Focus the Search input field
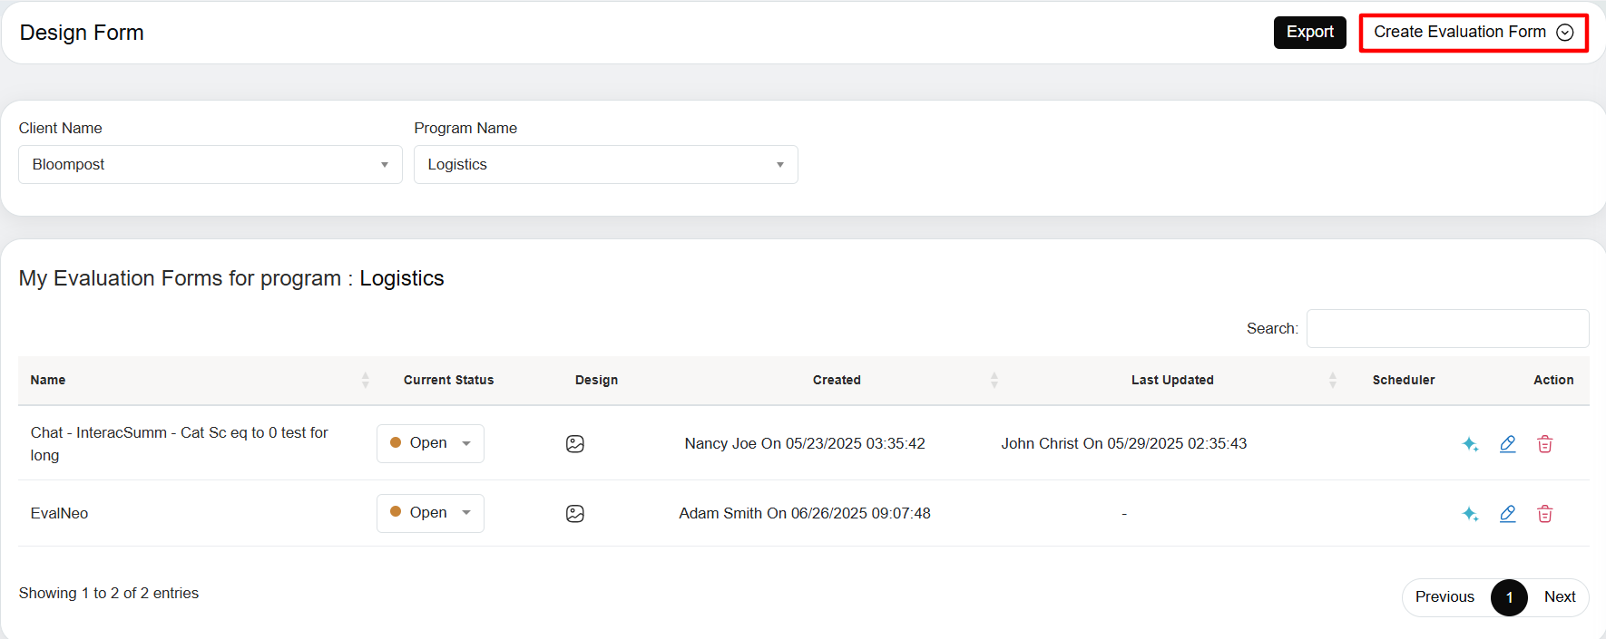1606x639 pixels. 1447,328
